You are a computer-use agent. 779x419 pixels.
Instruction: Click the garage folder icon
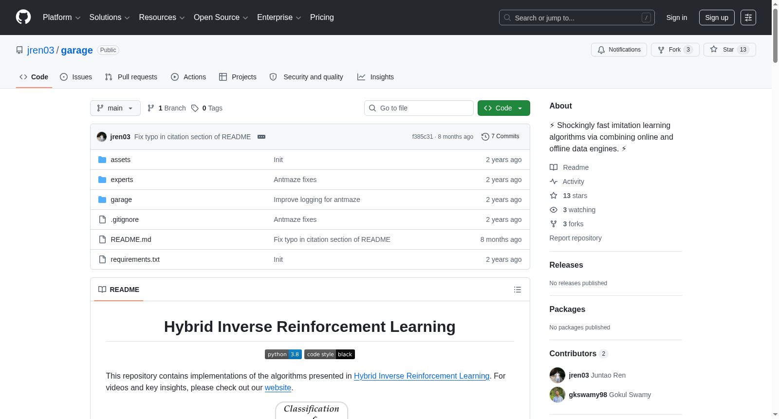[x=102, y=200]
